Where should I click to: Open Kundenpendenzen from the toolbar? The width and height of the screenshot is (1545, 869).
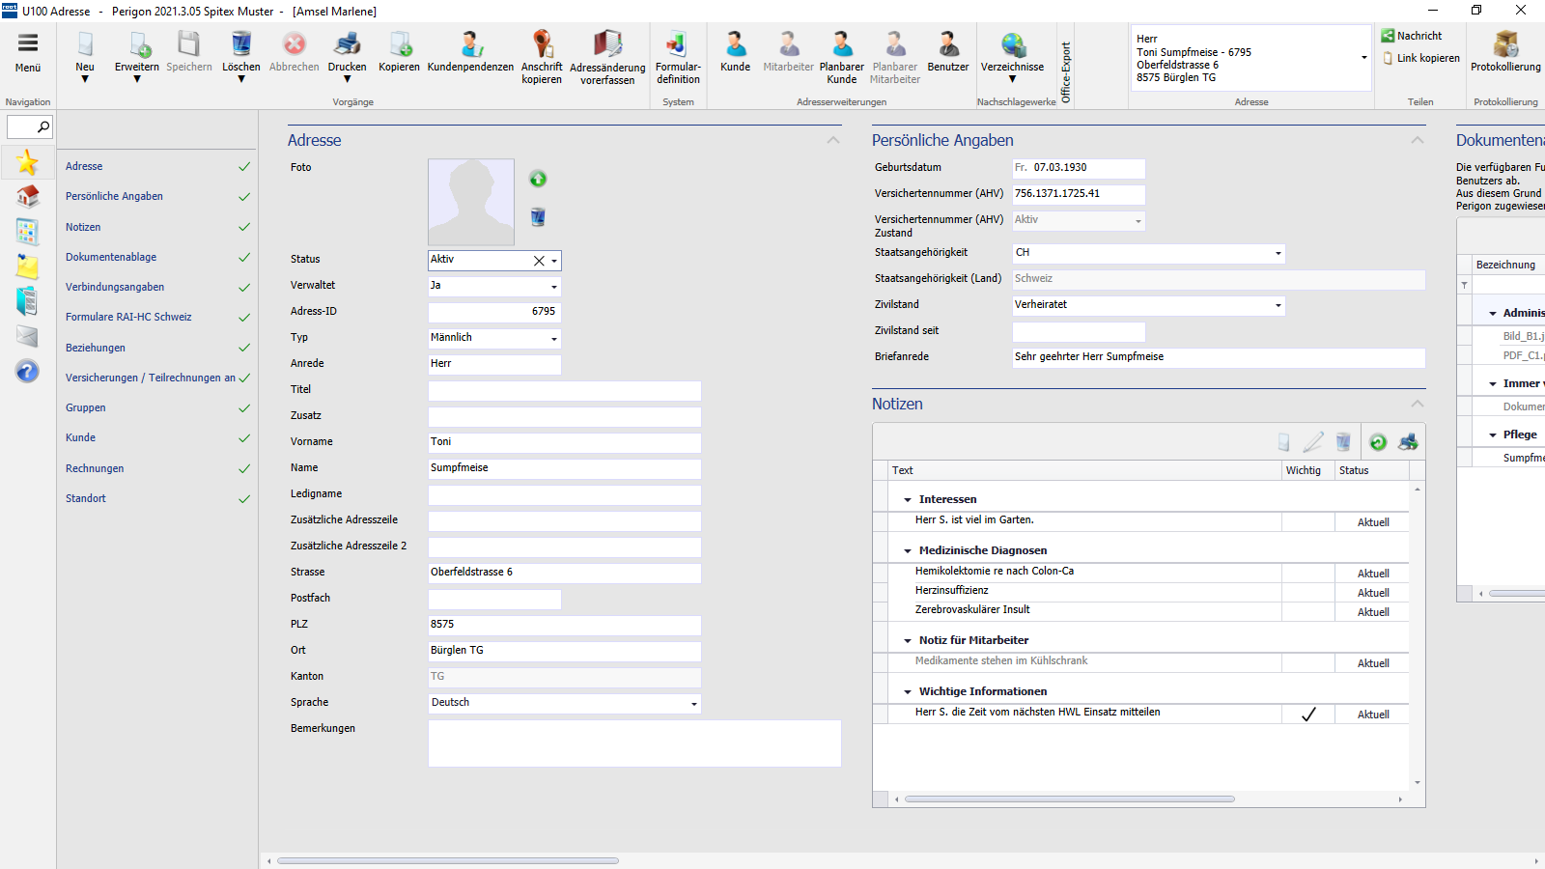(x=470, y=44)
